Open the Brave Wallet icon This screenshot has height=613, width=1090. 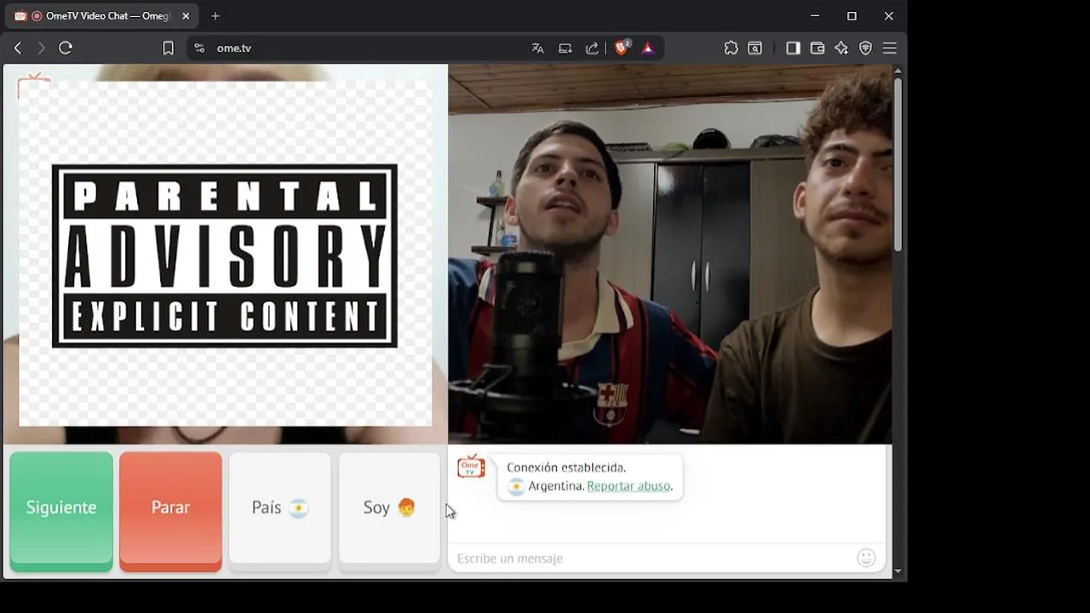(x=817, y=49)
